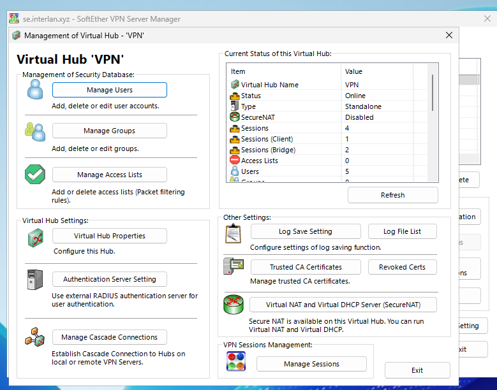Open Revoked Certs dialog
Viewport: 497px width, 390px height.
pos(402,267)
